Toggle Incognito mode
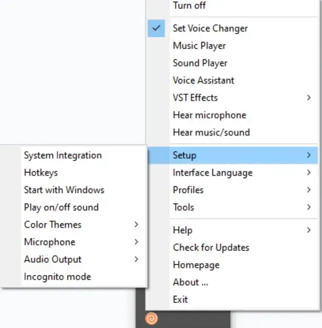This screenshot has height=328, width=322. click(57, 276)
